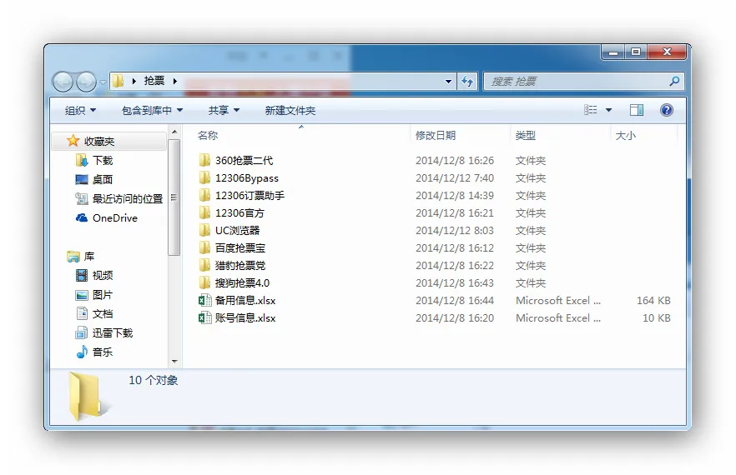The height and width of the screenshot is (475, 736).
Task: Select folder icon of 12306订票助手
Action: (204, 195)
